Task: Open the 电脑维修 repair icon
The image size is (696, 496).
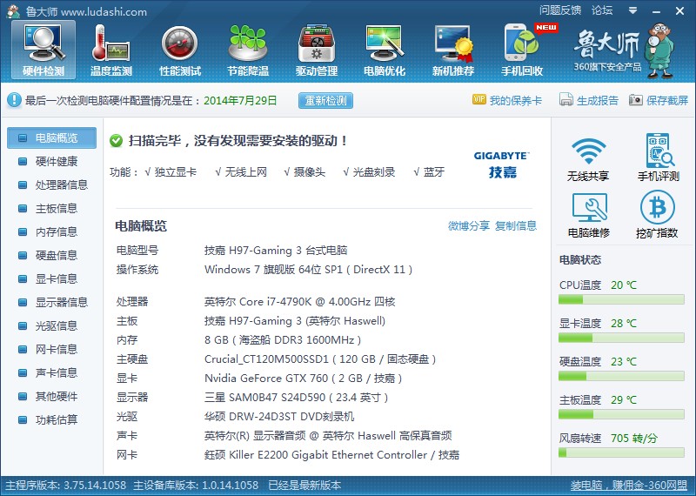Action: [588, 215]
